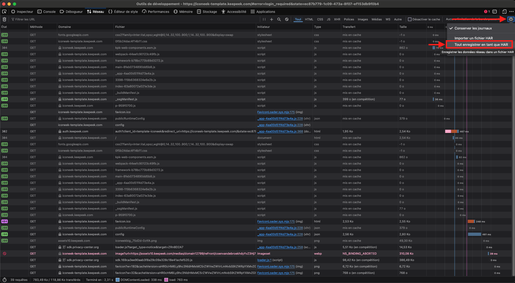Open the network search magnifier

click(x=279, y=19)
